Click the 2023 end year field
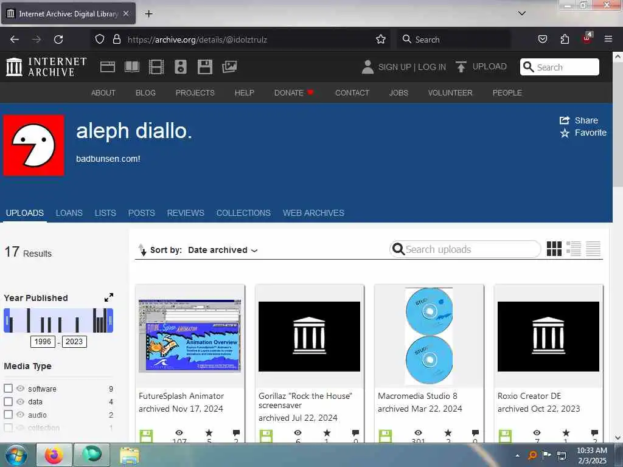 74,342
